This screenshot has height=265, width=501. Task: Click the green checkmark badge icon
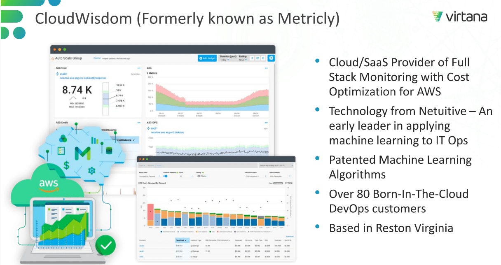click(x=106, y=246)
